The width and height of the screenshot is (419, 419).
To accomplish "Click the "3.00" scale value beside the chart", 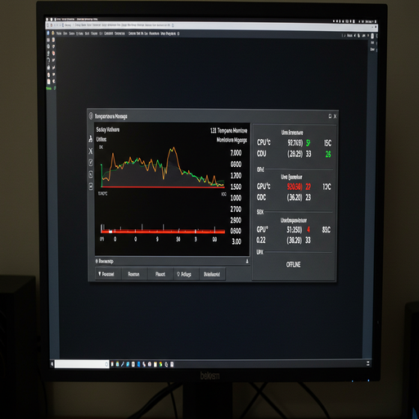I will pyautogui.click(x=237, y=241).
